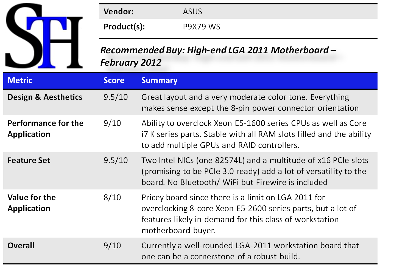Click the Product(s) label

tap(124, 27)
